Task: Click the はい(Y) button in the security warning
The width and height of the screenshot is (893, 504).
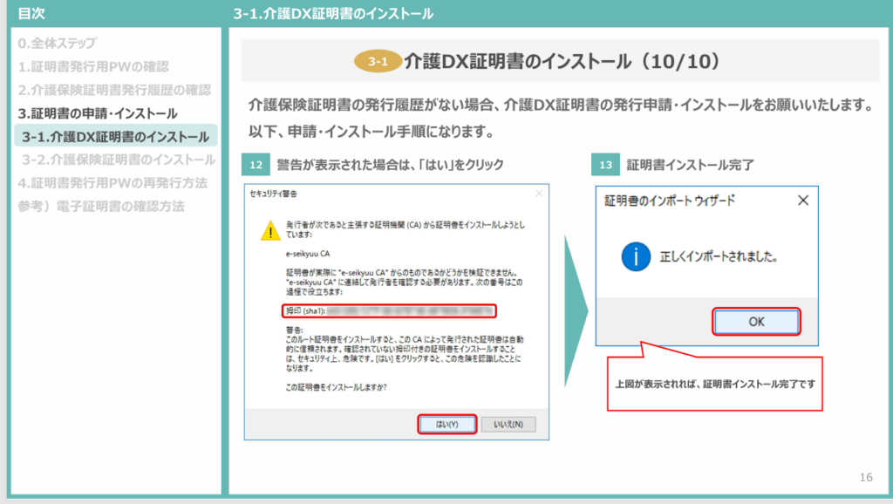Action: pos(447,423)
